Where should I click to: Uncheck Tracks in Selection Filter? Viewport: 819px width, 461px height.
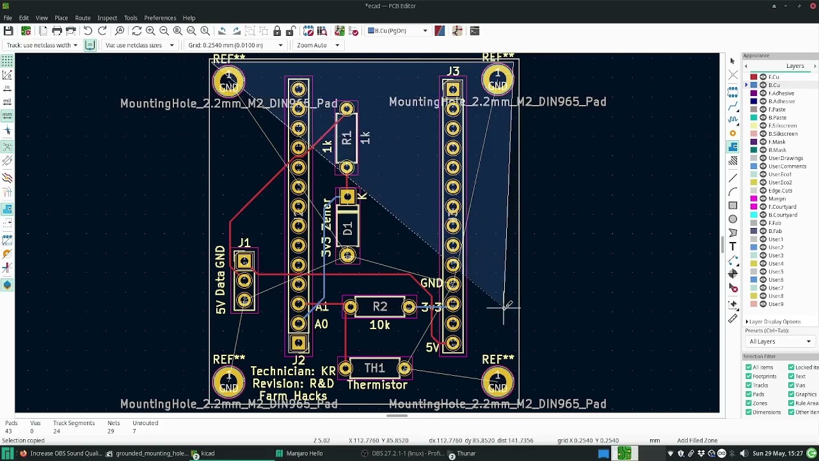click(x=749, y=385)
